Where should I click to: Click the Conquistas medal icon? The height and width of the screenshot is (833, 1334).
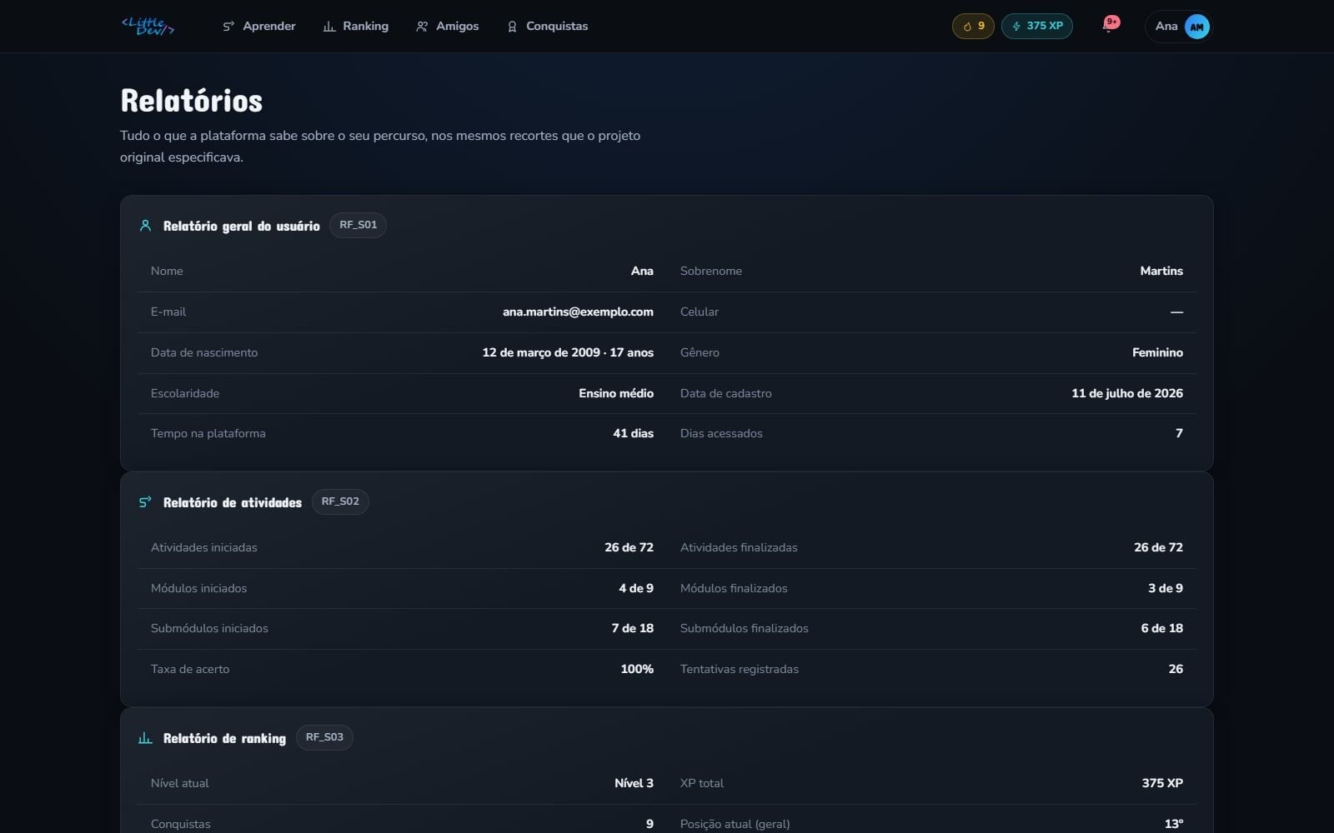point(512,27)
